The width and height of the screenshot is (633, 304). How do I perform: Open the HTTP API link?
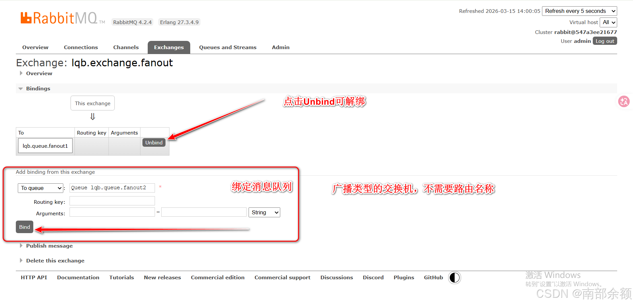coord(34,277)
